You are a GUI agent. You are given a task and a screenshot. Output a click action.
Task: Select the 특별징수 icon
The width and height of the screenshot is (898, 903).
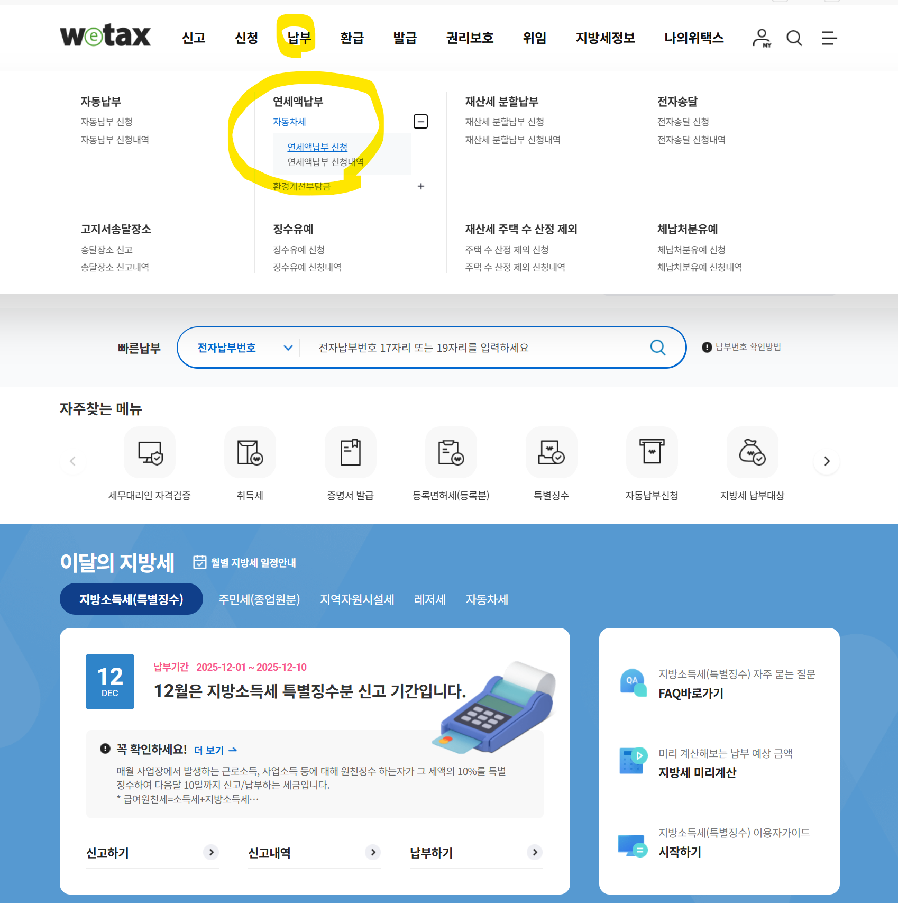(x=551, y=452)
